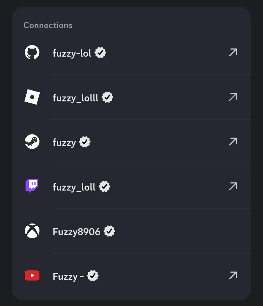The image size is (263, 306).
Task: Click verified badge next to fuzzy-lol
Action: click(100, 53)
